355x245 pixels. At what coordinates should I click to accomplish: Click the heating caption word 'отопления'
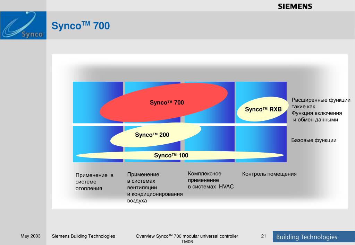89,188
